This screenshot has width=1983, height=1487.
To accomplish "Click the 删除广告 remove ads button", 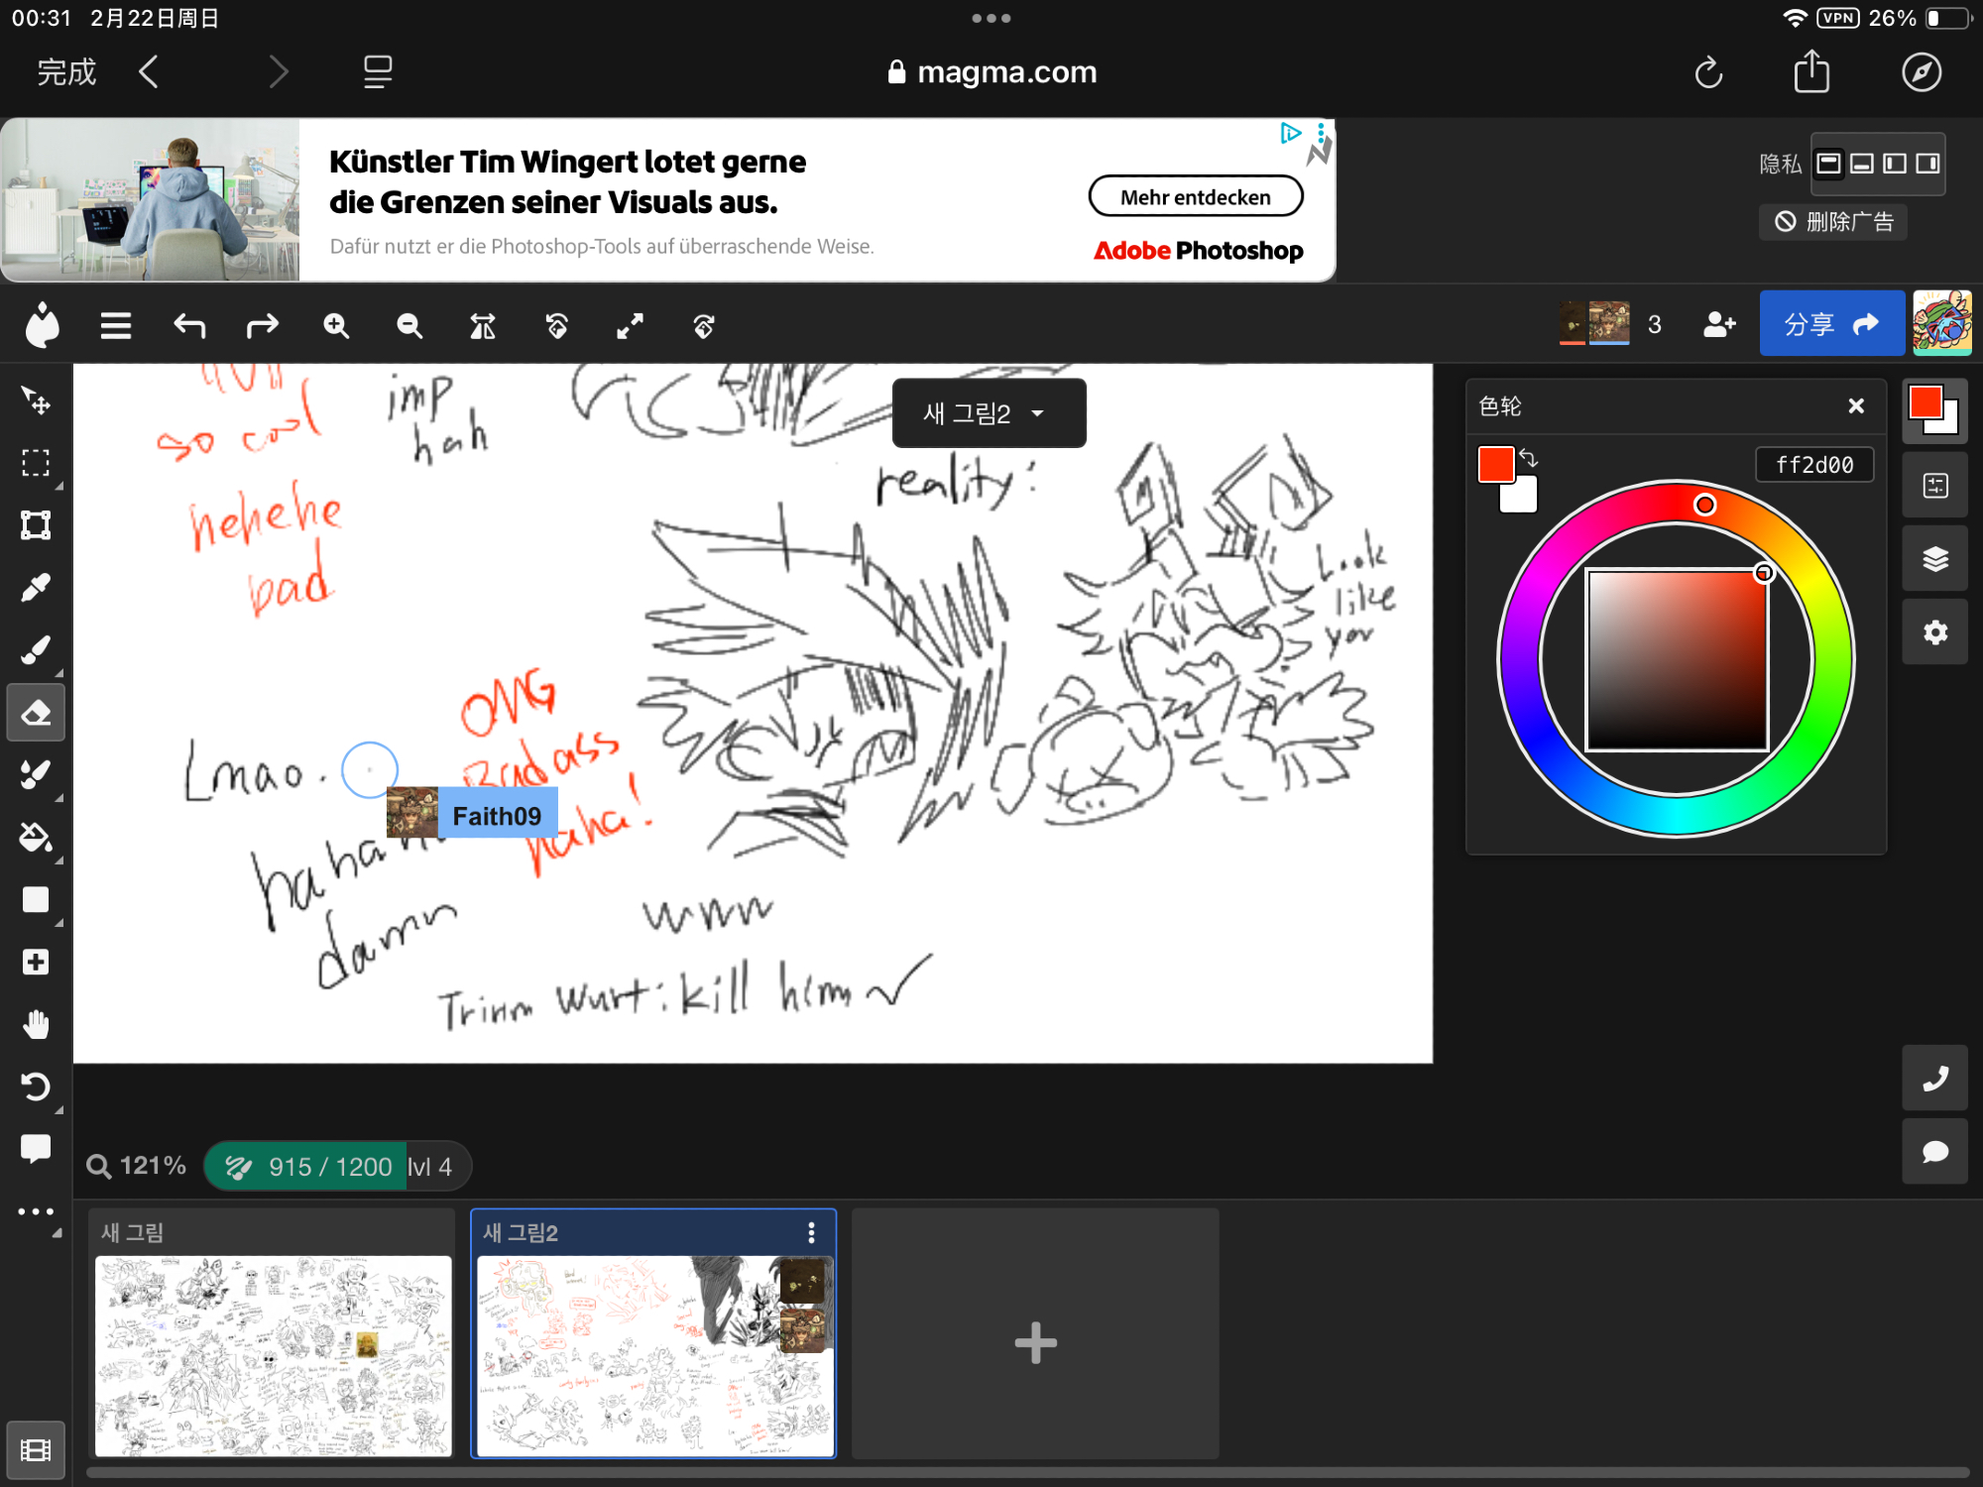I will pyautogui.click(x=1833, y=222).
